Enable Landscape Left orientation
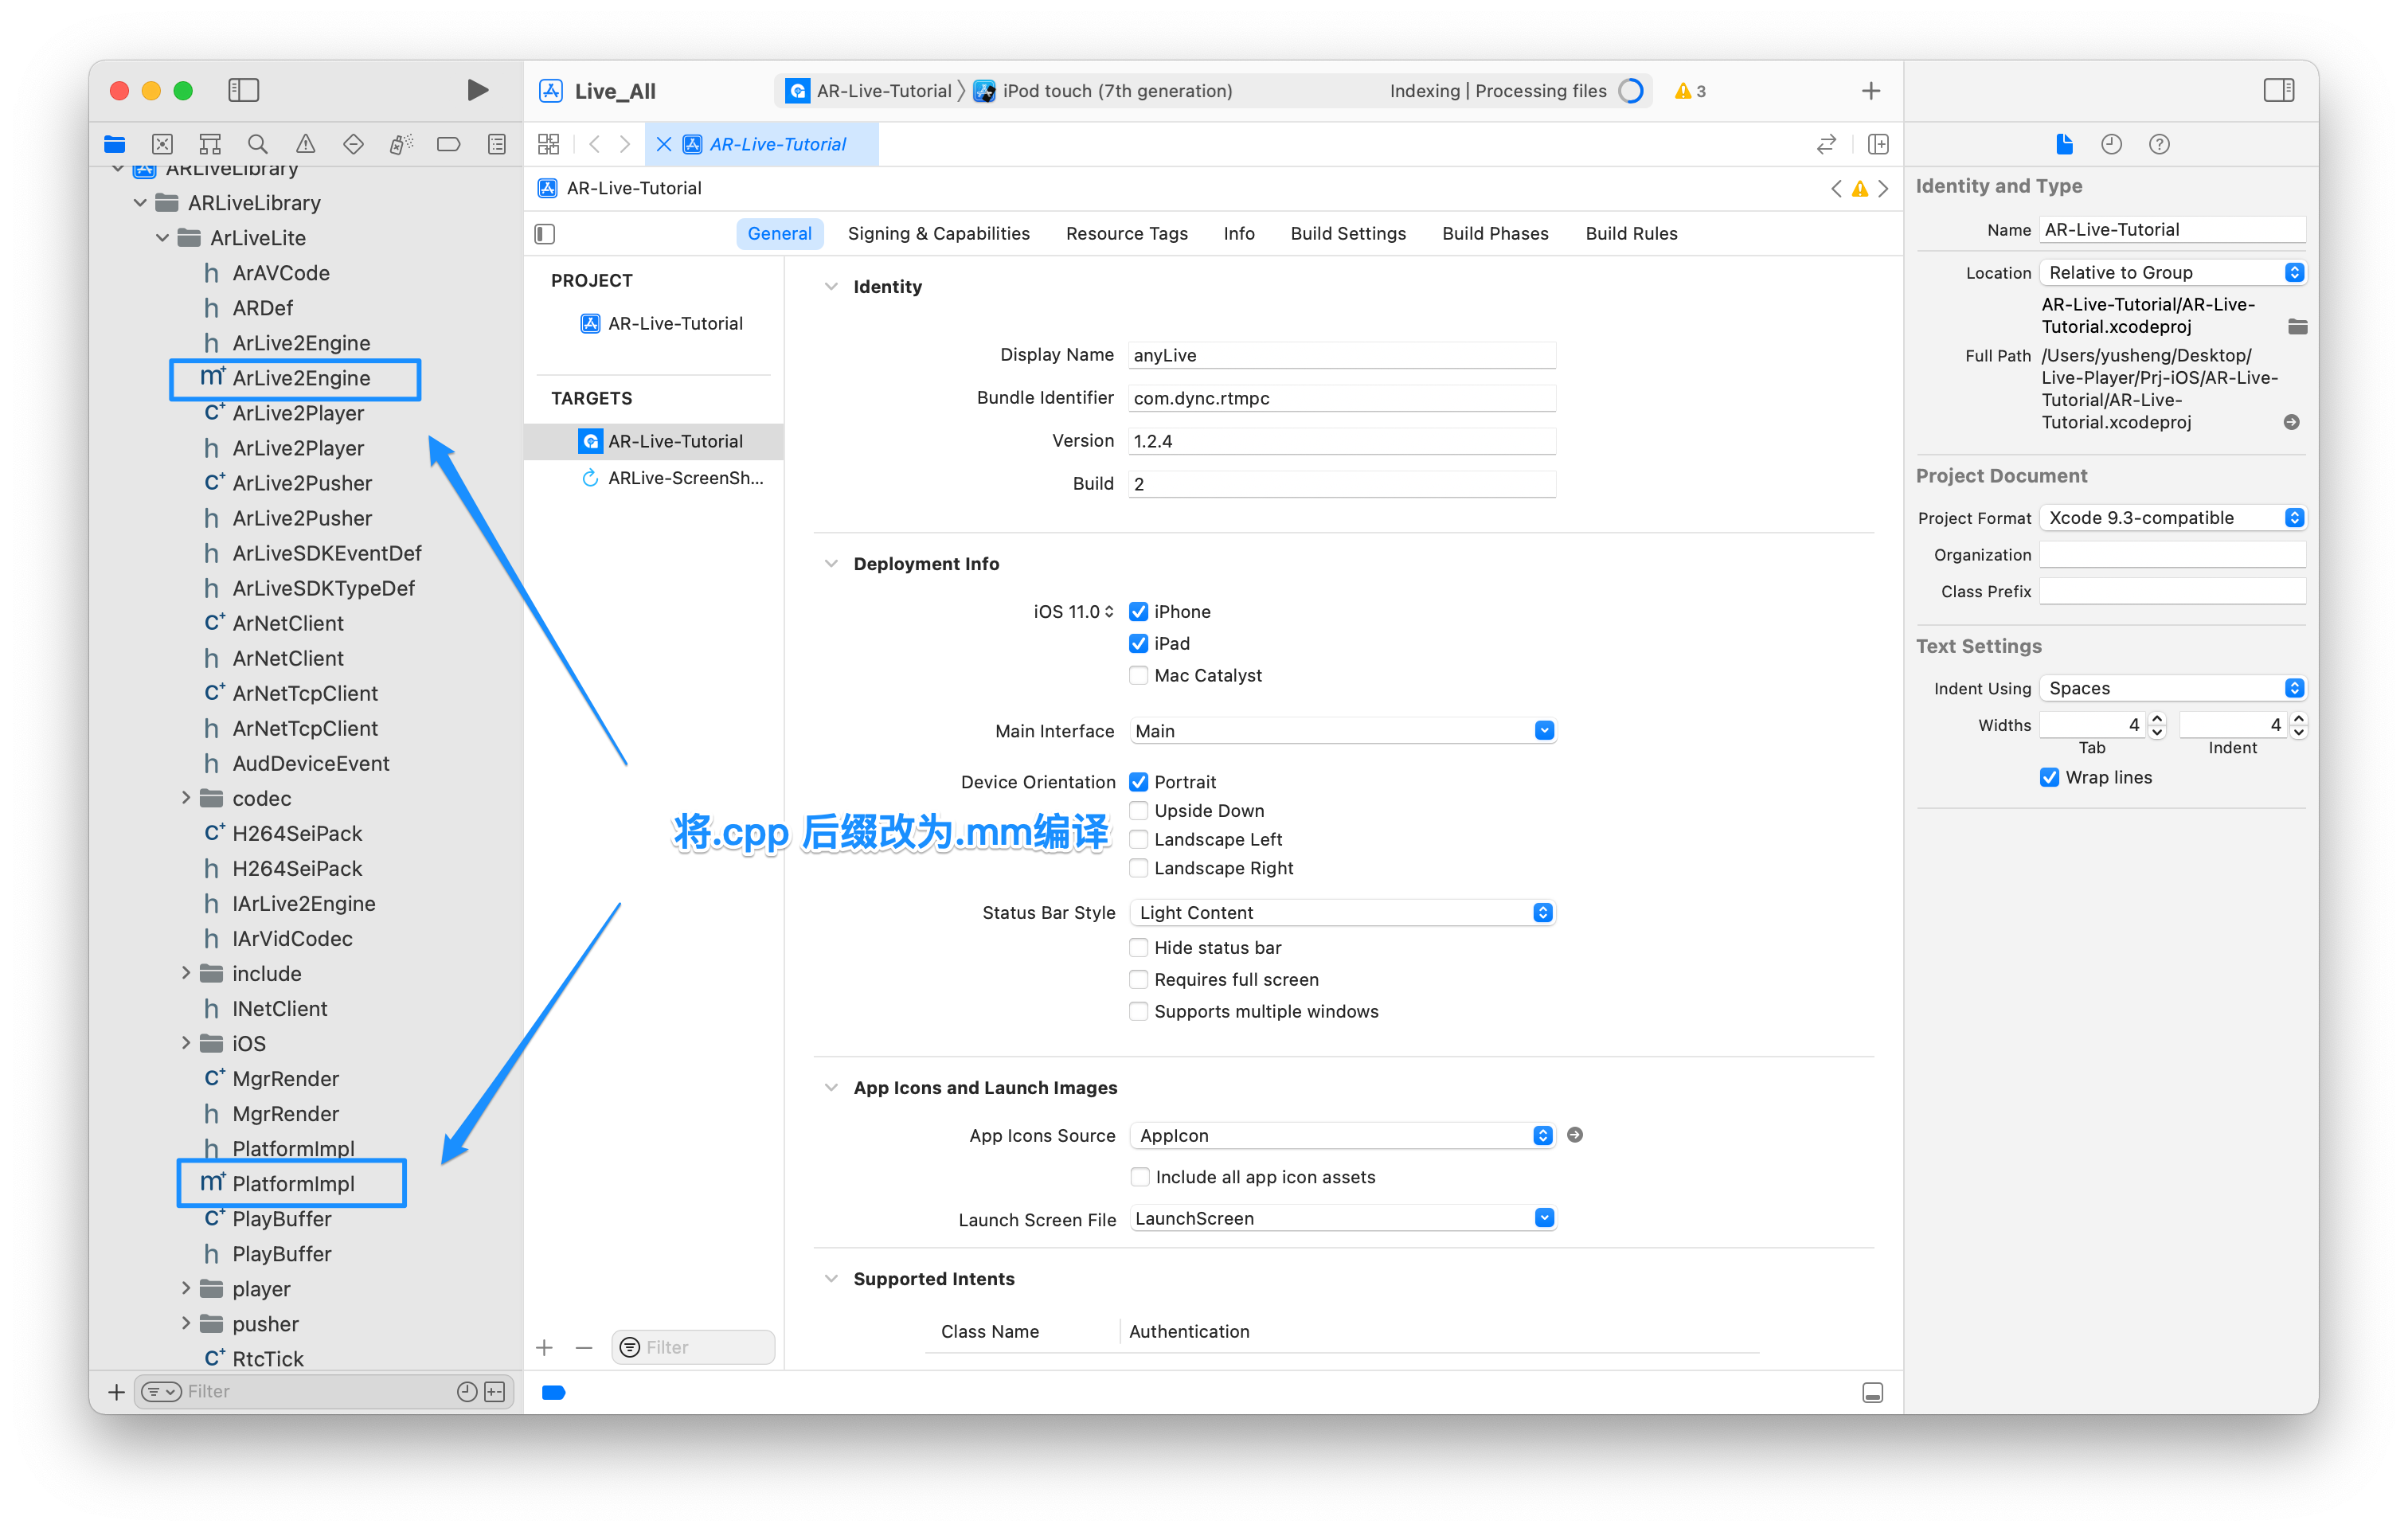The height and width of the screenshot is (1532, 2408). 1138,839
